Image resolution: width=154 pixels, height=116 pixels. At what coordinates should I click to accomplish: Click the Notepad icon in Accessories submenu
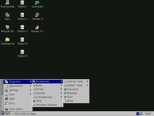(65, 93)
